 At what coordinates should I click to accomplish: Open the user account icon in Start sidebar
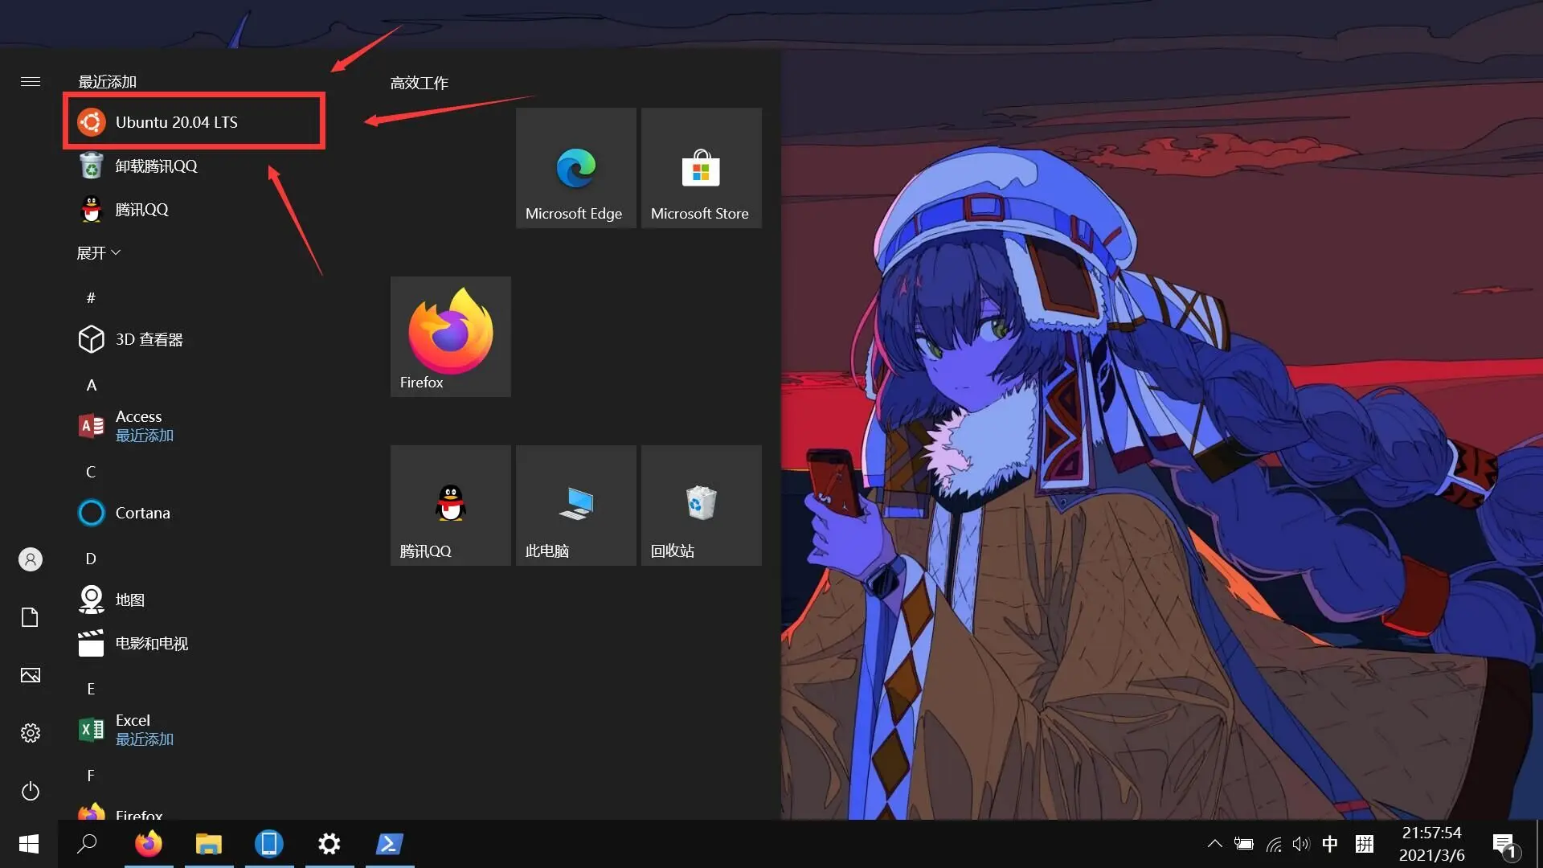[x=31, y=559]
